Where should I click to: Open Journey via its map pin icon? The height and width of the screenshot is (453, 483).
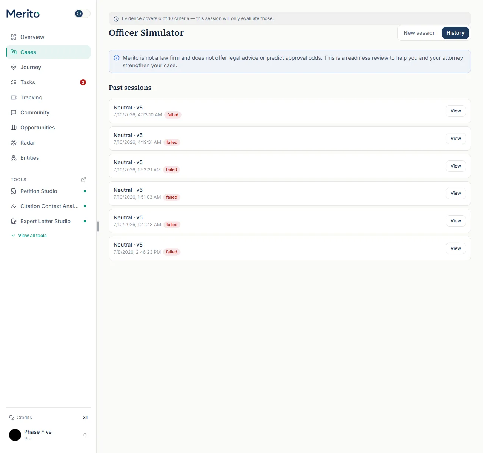(x=14, y=67)
